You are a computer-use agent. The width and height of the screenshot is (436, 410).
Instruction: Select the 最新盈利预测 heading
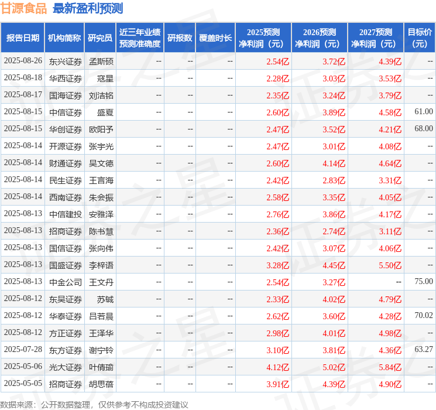(88, 8)
